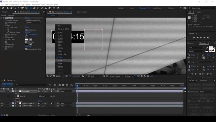216x122 pixels.
Task: Click the Text Size stopwatch
Action: pyautogui.click(x=6, y=37)
